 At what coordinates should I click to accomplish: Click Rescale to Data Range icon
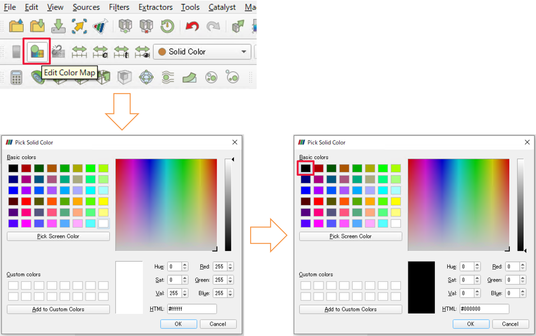coord(79,52)
